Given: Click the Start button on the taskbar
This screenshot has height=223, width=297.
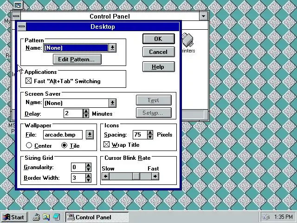Looking at the screenshot, I should point(13,217).
